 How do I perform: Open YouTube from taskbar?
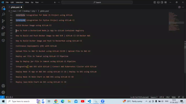point(83,101)
